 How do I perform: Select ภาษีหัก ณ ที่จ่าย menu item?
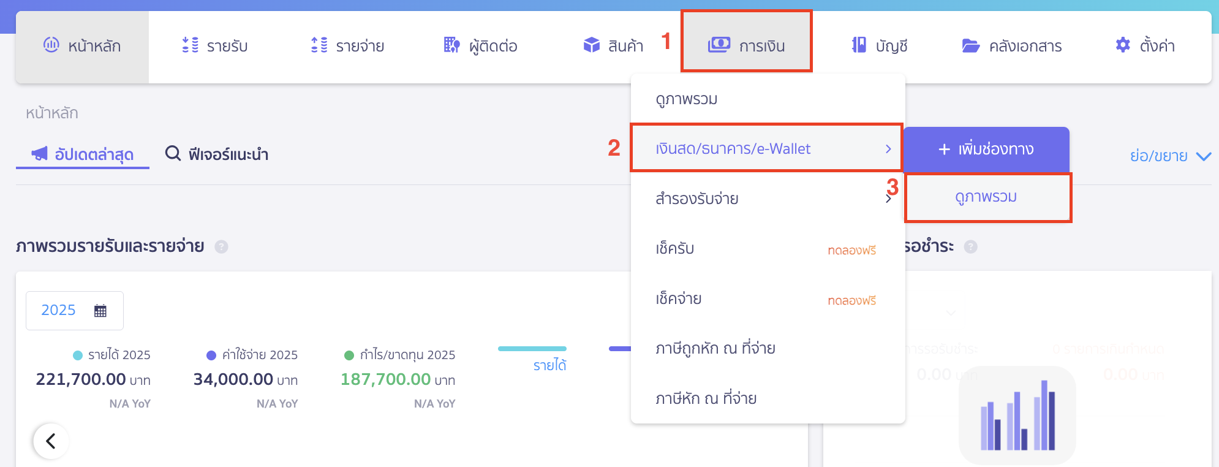tap(768, 399)
